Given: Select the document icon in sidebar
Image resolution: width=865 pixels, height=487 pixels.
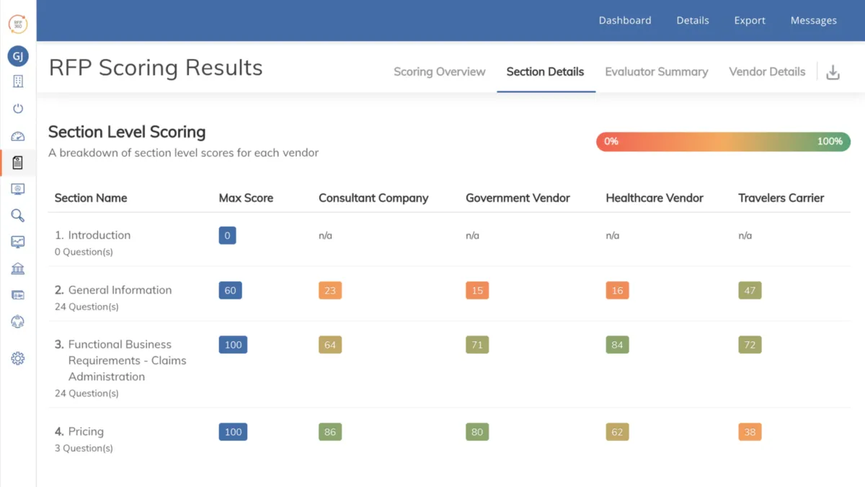Looking at the screenshot, I should pos(18,163).
